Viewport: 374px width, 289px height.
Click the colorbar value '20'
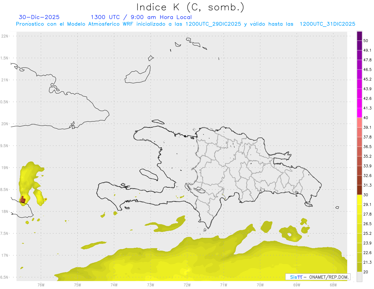point(366,272)
